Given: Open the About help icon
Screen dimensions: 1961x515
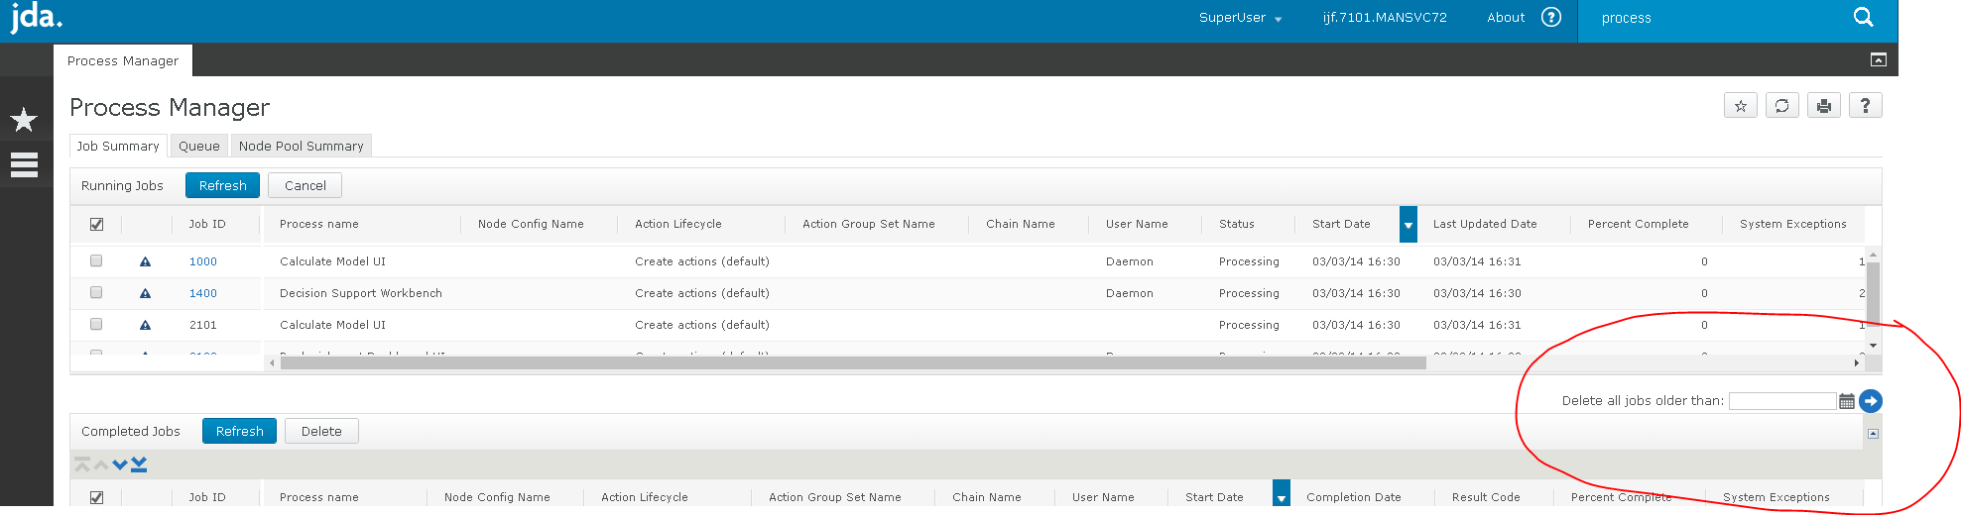Looking at the screenshot, I should (x=1551, y=18).
